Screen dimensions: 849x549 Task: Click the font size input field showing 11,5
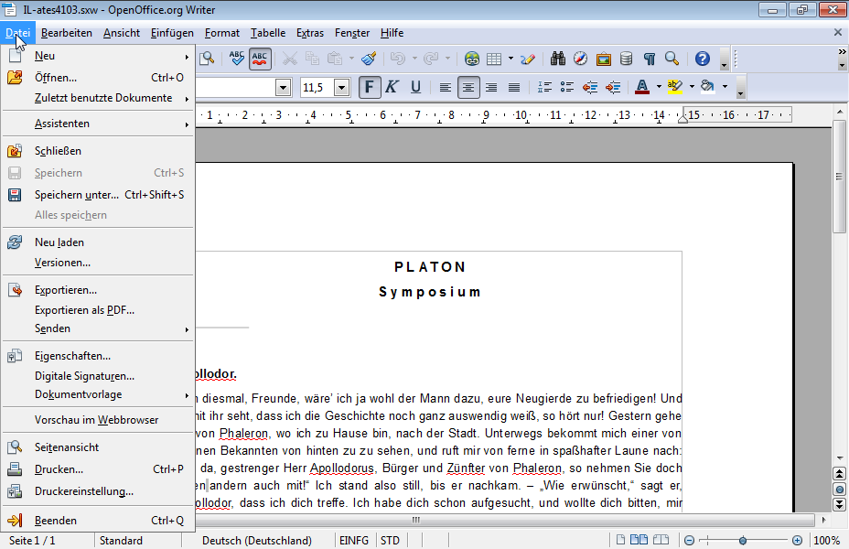click(x=316, y=88)
